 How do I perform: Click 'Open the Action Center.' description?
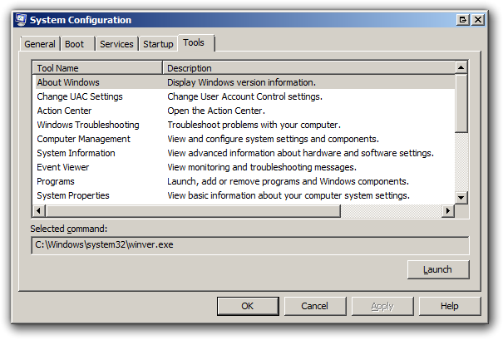point(216,111)
